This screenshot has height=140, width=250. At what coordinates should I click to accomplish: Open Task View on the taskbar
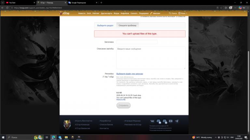click(x=47, y=137)
